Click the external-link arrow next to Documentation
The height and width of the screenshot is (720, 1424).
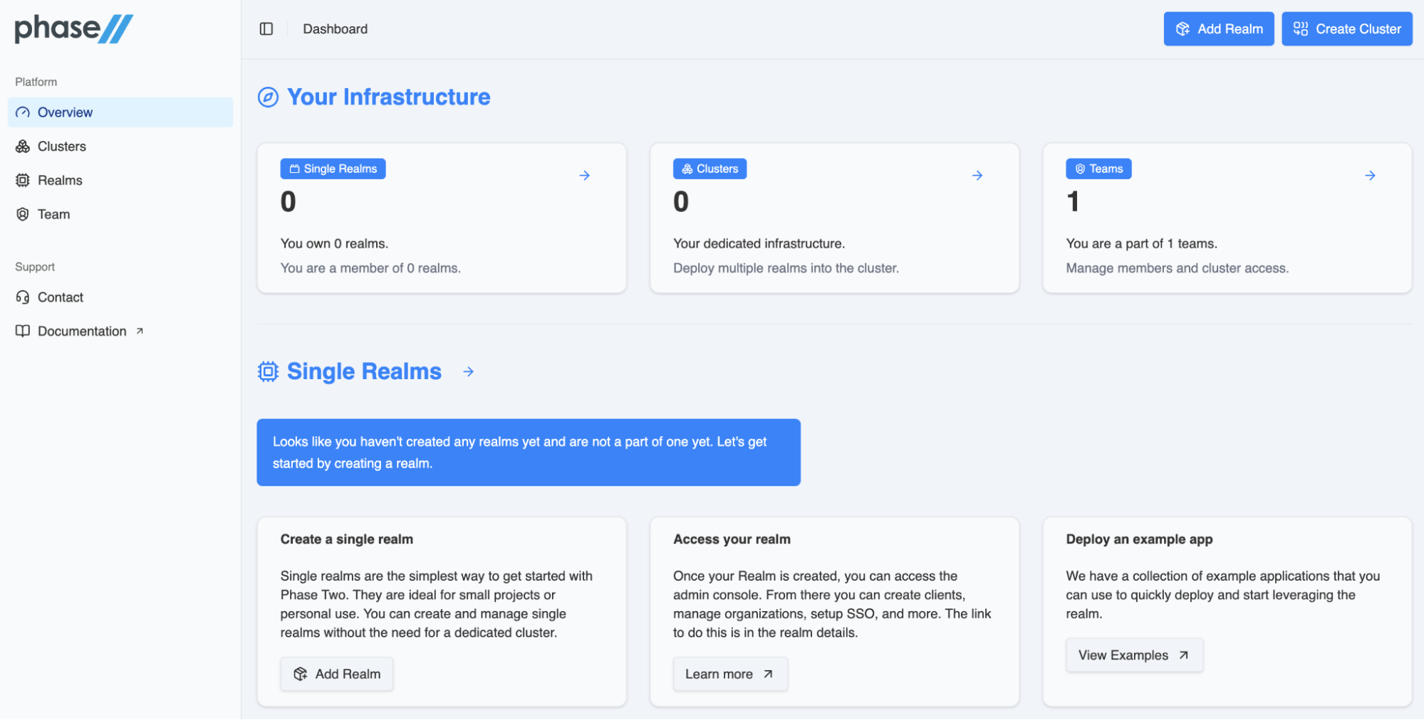point(140,330)
